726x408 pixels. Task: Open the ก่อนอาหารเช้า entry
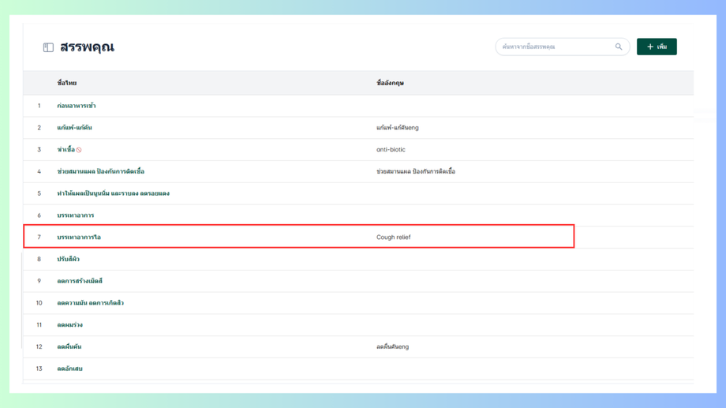click(x=77, y=106)
